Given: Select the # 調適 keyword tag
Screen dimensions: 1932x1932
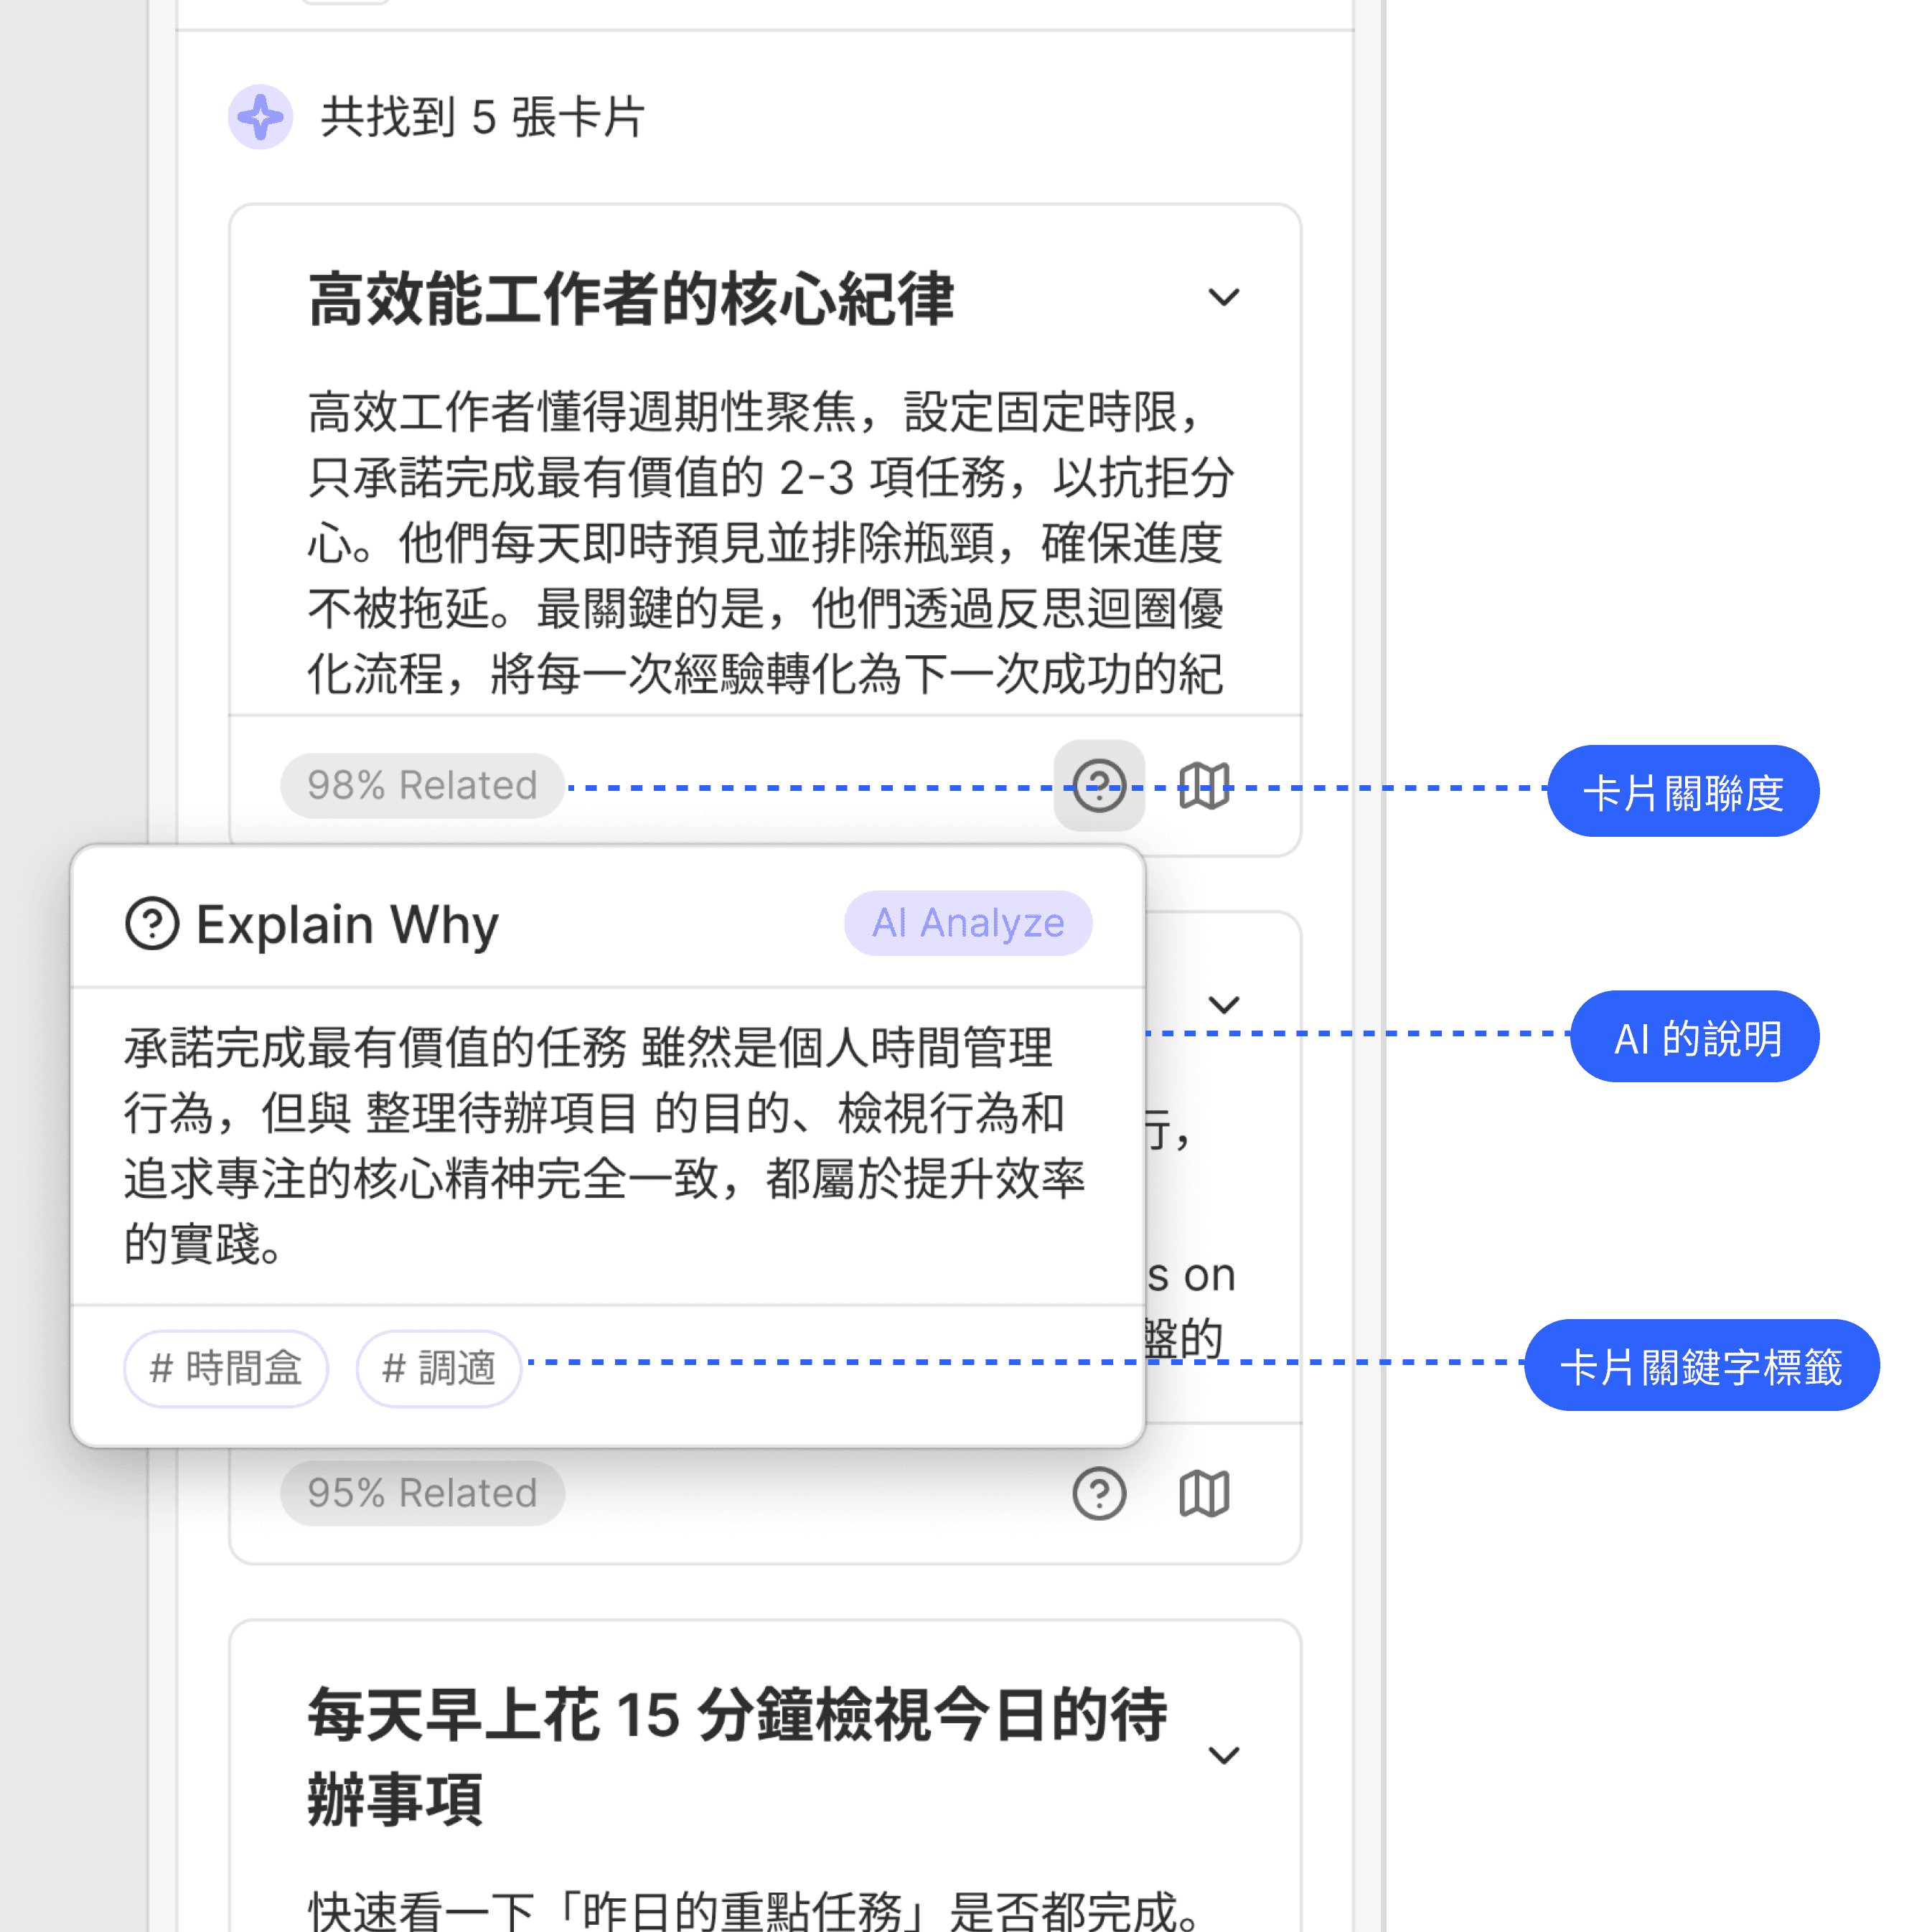Looking at the screenshot, I should point(439,1368).
